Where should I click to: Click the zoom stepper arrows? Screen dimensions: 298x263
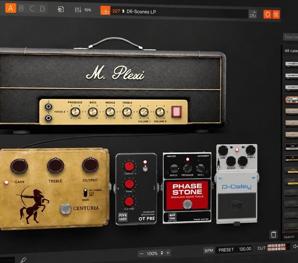(162, 253)
